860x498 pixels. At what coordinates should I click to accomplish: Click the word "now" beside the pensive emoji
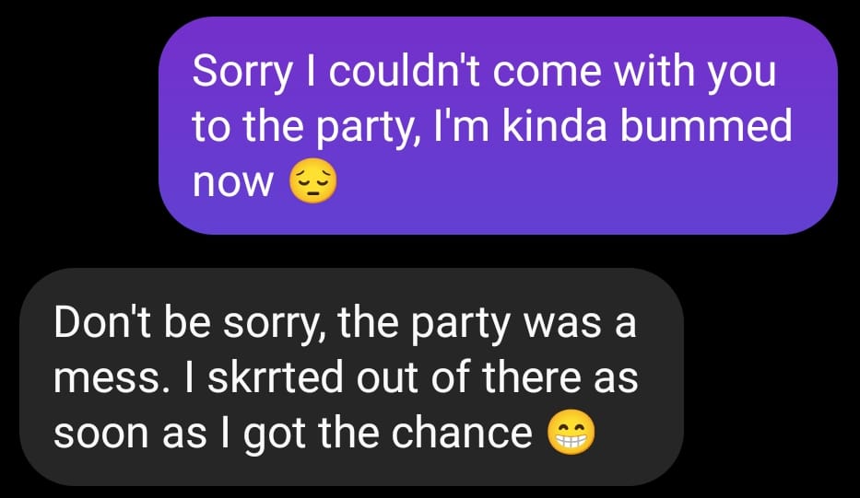232,184
